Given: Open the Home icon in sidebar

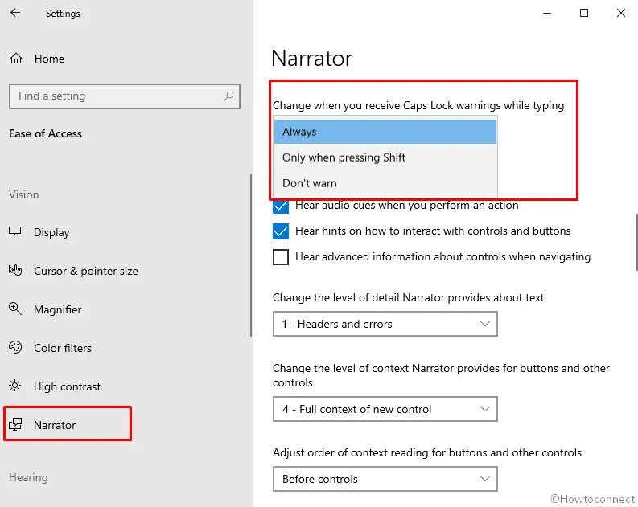Looking at the screenshot, I should (16, 59).
